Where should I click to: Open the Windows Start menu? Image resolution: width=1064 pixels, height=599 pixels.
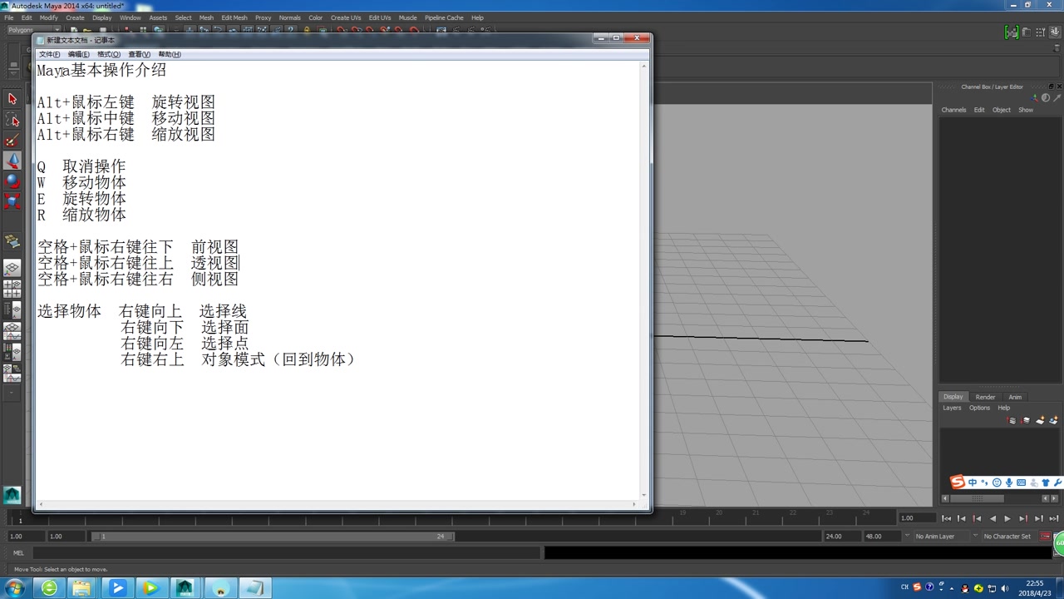(15, 588)
